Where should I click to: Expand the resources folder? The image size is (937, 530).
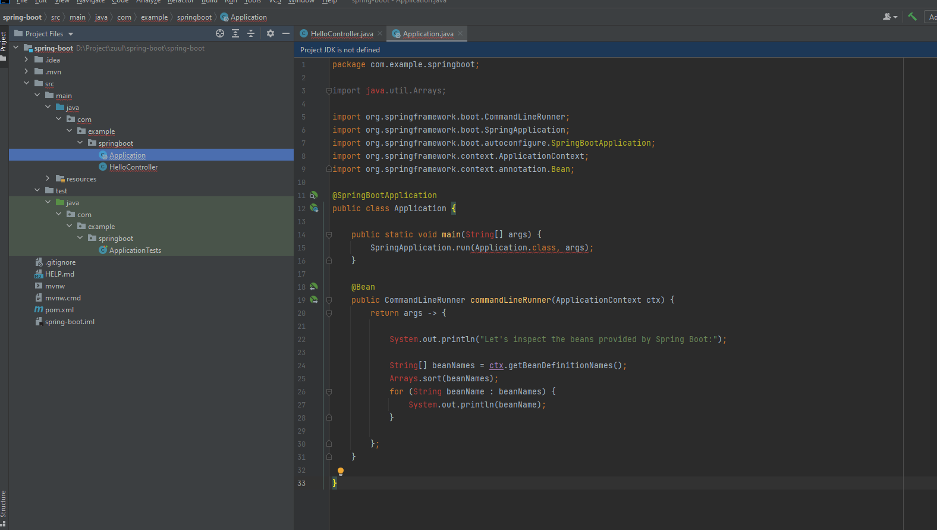(x=48, y=178)
